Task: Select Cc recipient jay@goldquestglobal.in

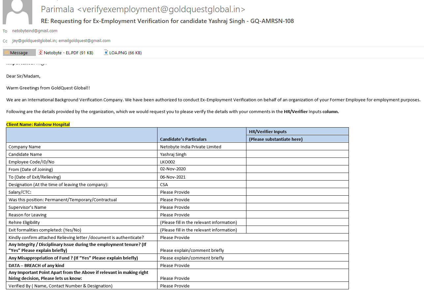Action: (x=34, y=41)
